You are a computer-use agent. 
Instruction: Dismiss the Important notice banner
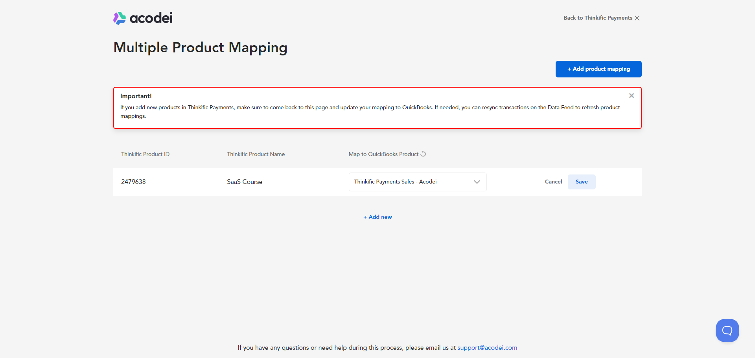pos(632,95)
